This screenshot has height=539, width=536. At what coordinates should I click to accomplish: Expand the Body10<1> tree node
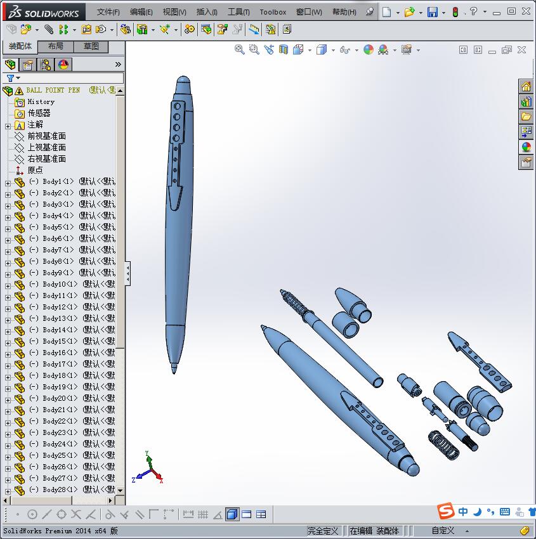click(8, 286)
